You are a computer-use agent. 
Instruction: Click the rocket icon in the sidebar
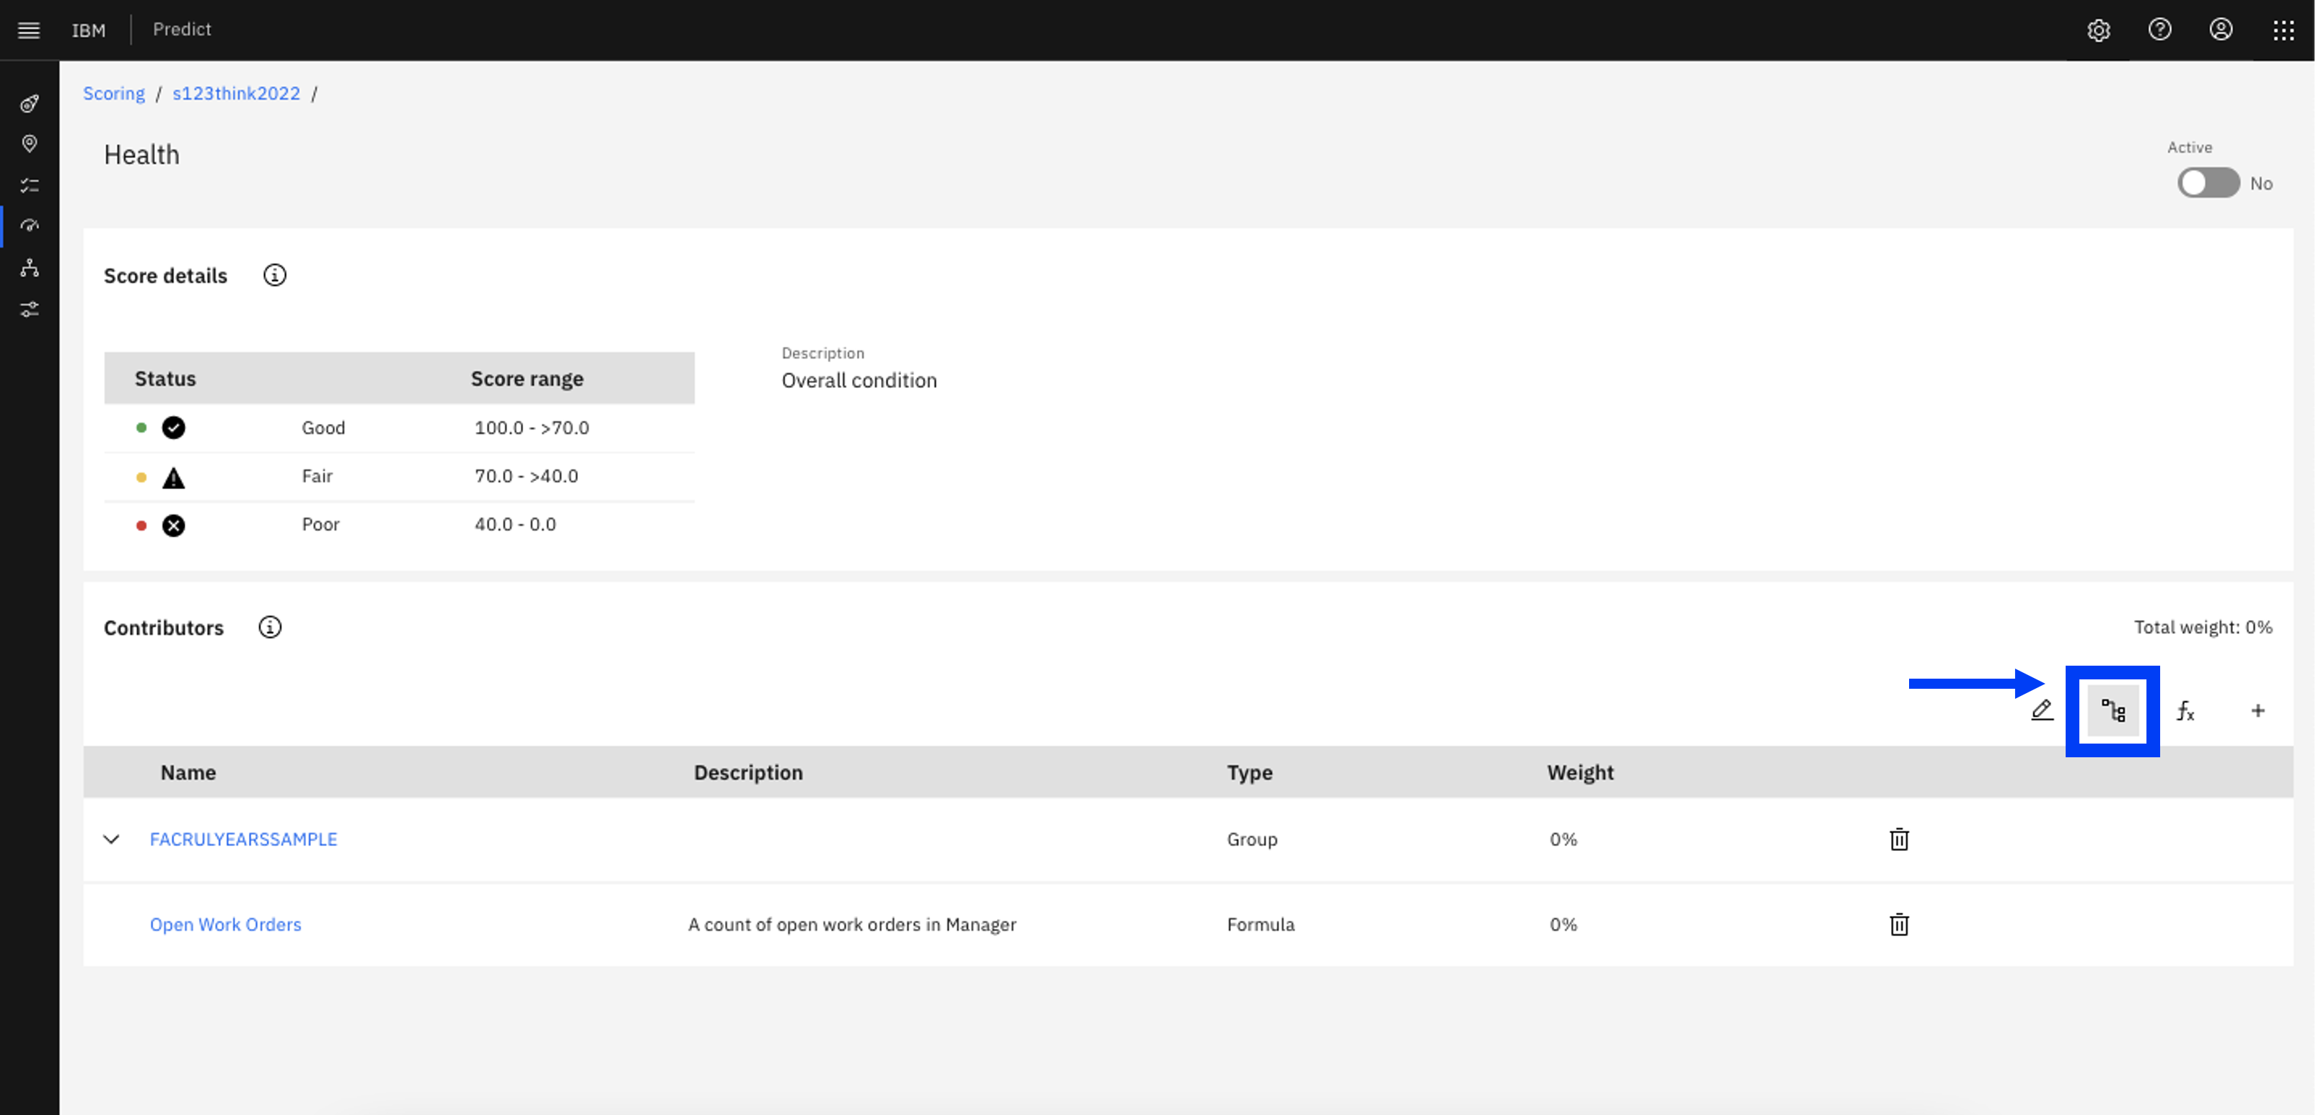pyautogui.click(x=30, y=103)
